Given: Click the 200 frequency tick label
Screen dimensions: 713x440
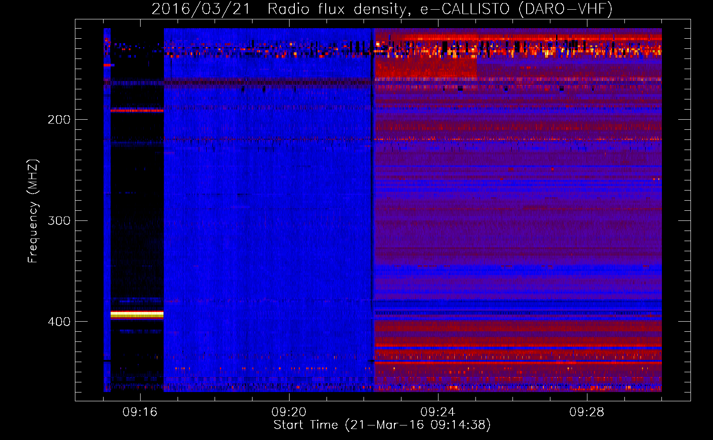Looking at the screenshot, I should (59, 119).
